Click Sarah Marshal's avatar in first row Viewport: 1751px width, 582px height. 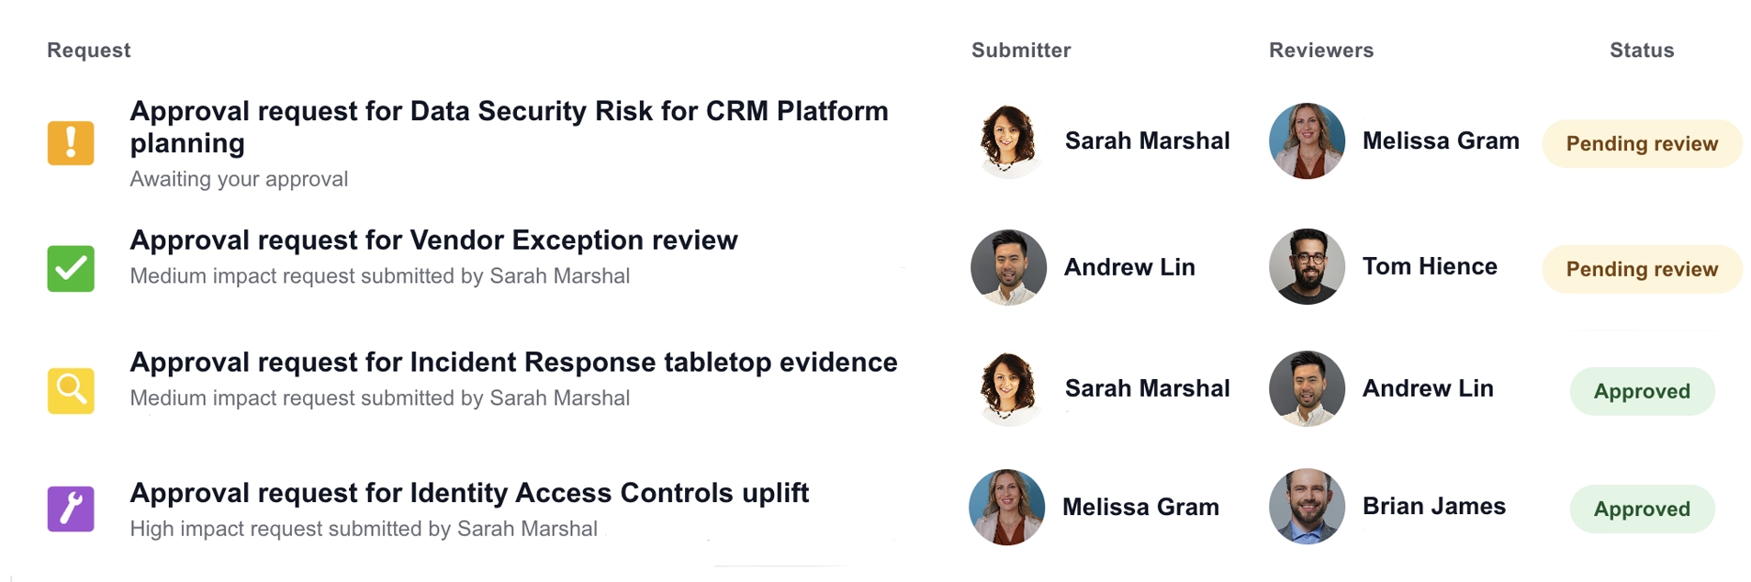(1008, 140)
